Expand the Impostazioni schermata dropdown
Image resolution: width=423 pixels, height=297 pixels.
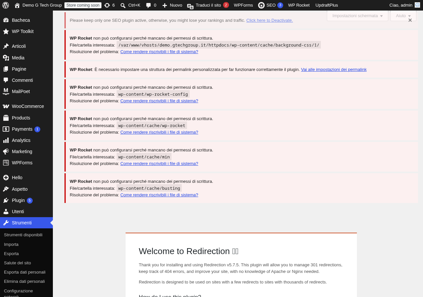[358, 16]
